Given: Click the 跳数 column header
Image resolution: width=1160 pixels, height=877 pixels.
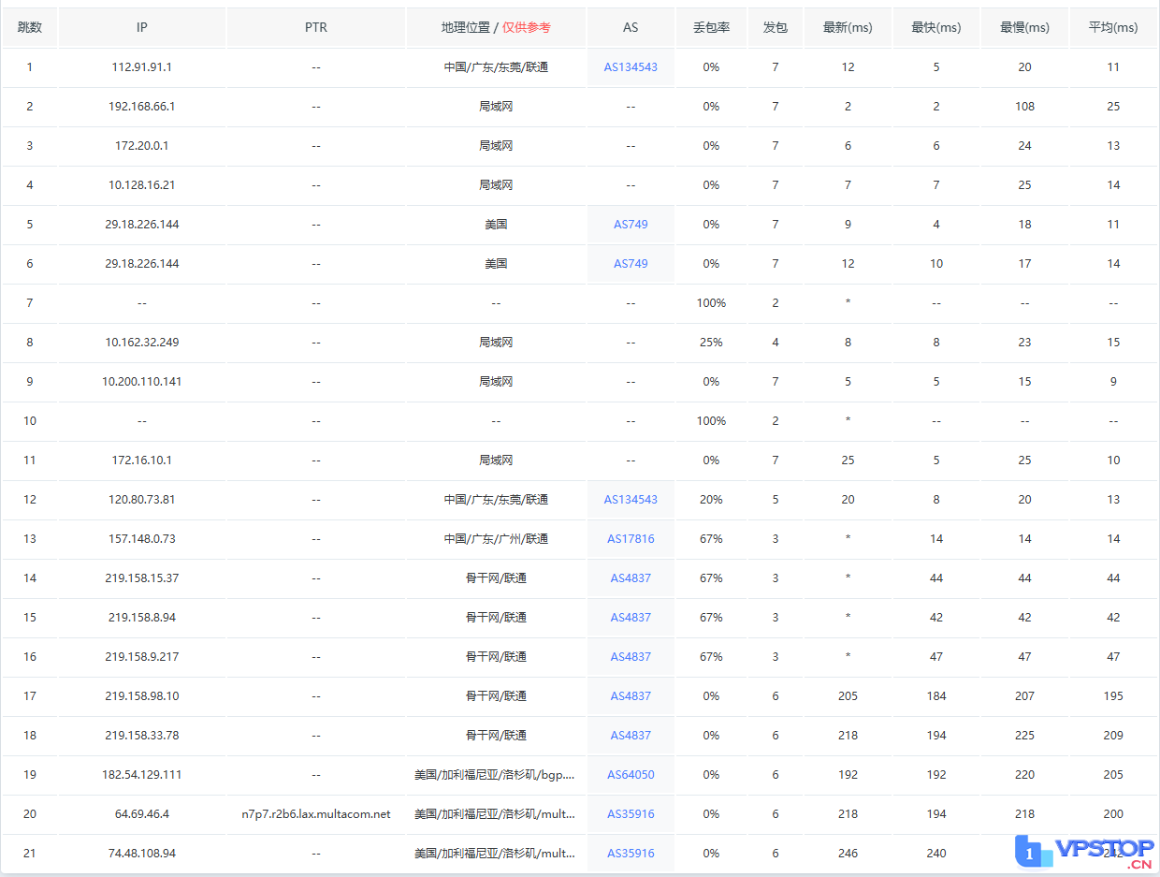Looking at the screenshot, I should coord(30,27).
